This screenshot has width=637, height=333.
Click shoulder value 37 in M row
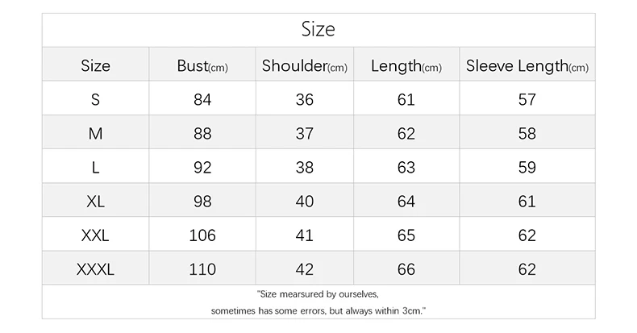(305, 134)
